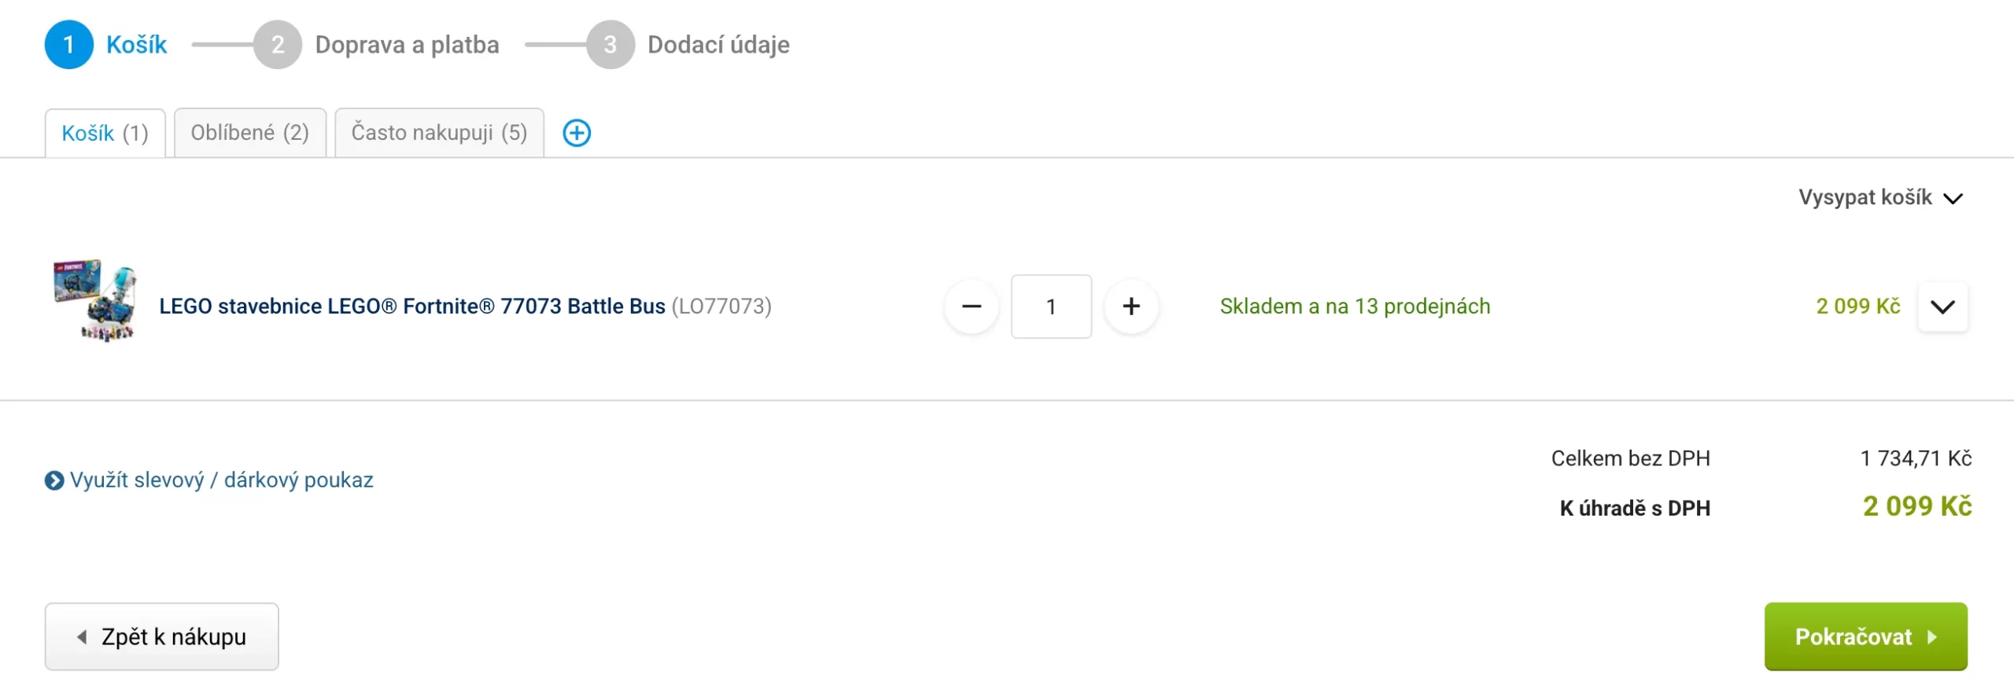Increase quantity with the plus icon
Image resolution: width=2014 pixels, height=687 pixels.
pos(1132,307)
